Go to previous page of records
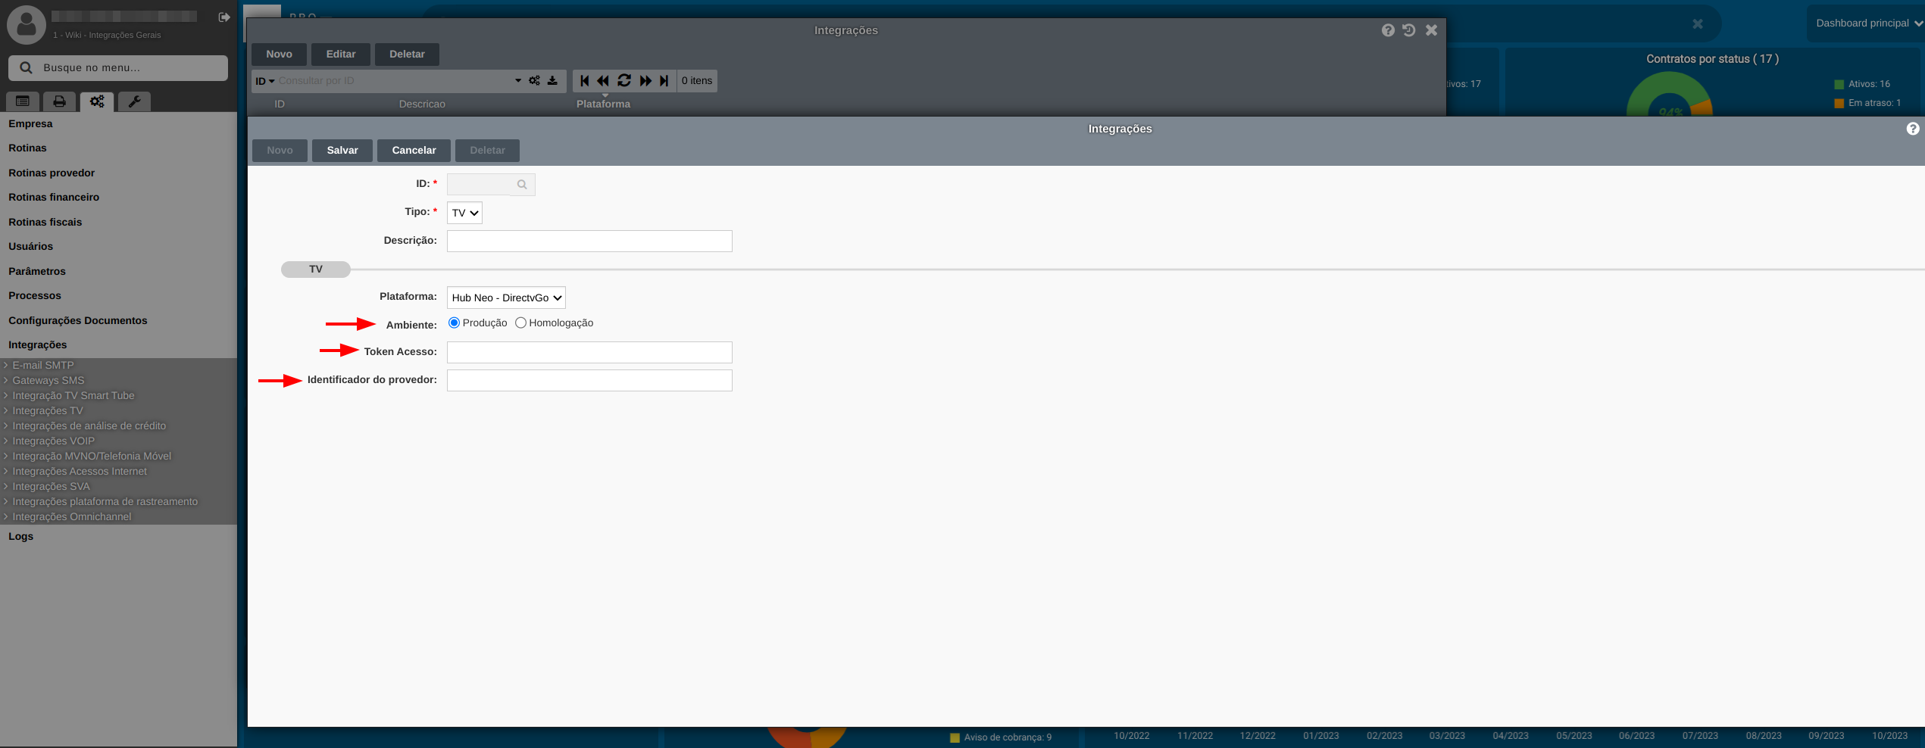This screenshot has width=1925, height=748. coord(603,80)
